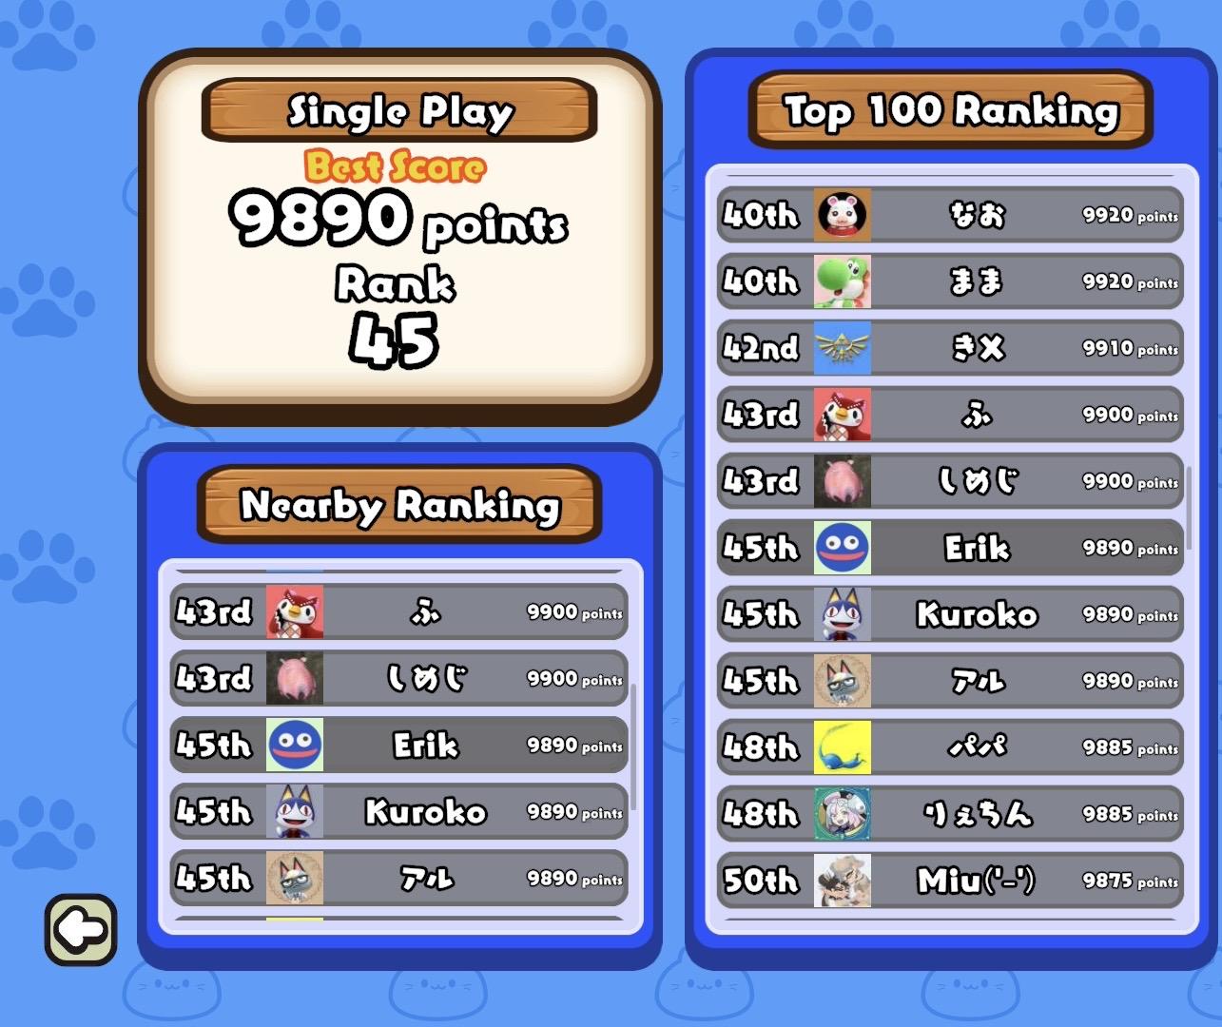Click the Nearby Ranking scrollbar
The image size is (1222, 1027).
coord(633,746)
